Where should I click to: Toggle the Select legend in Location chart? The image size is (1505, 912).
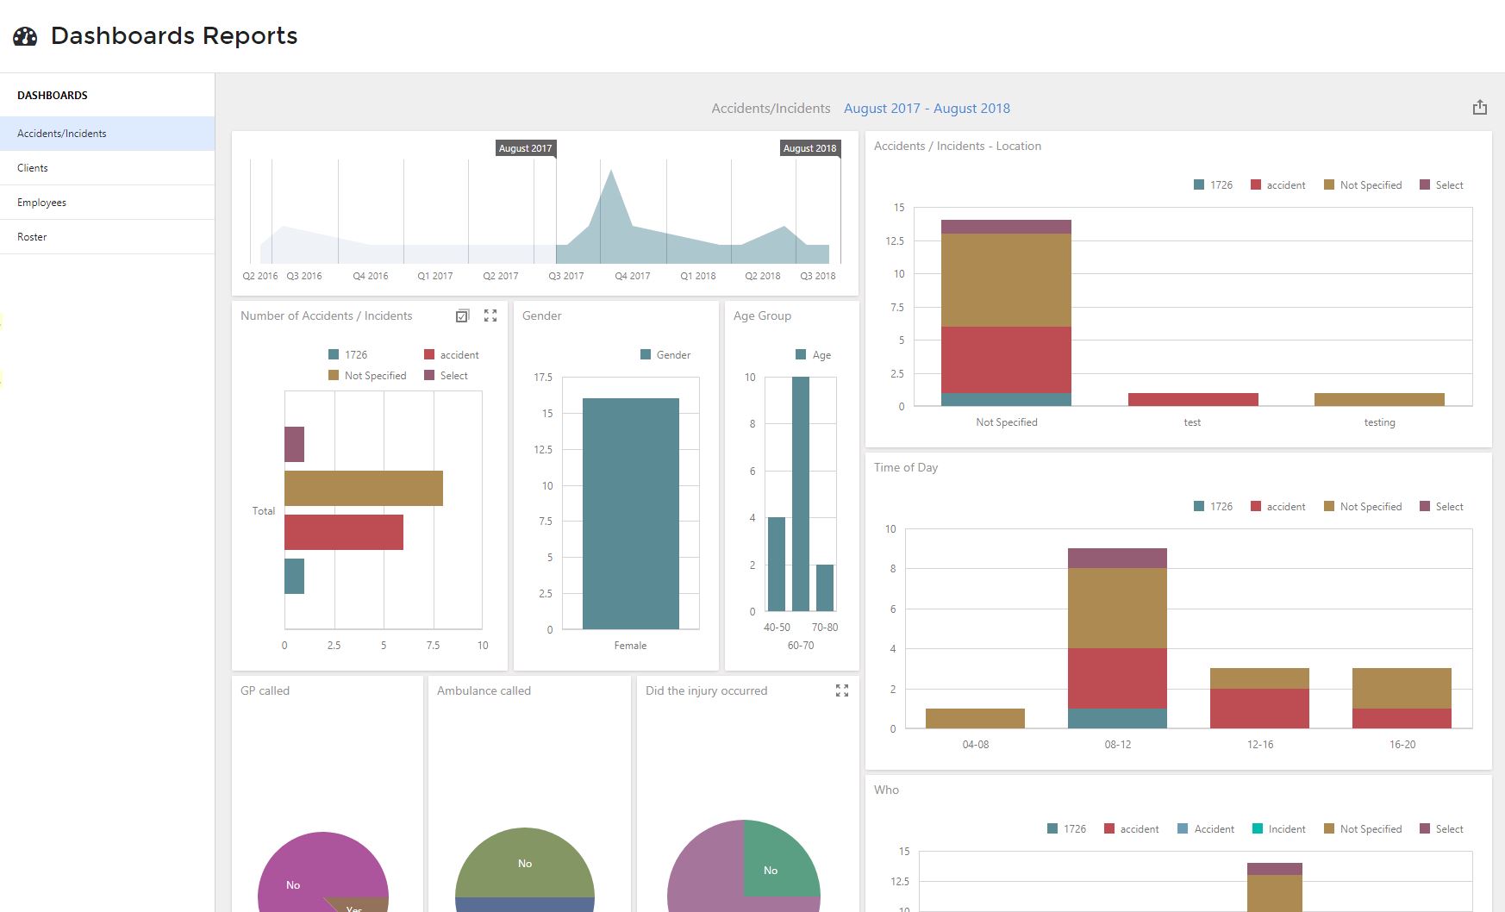[x=1441, y=185]
